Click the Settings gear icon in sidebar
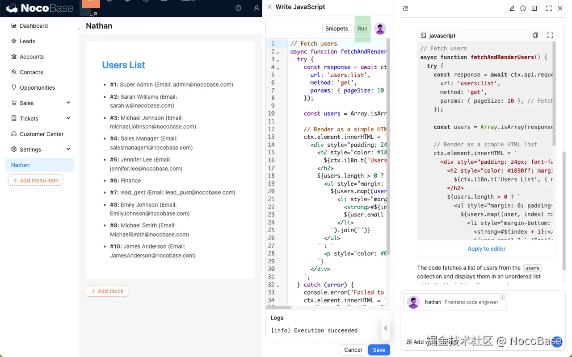 pos(14,149)
